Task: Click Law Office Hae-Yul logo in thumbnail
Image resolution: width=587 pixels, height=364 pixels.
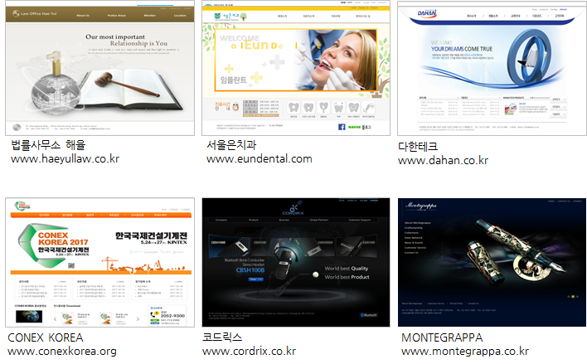Action: coord(35,13)
